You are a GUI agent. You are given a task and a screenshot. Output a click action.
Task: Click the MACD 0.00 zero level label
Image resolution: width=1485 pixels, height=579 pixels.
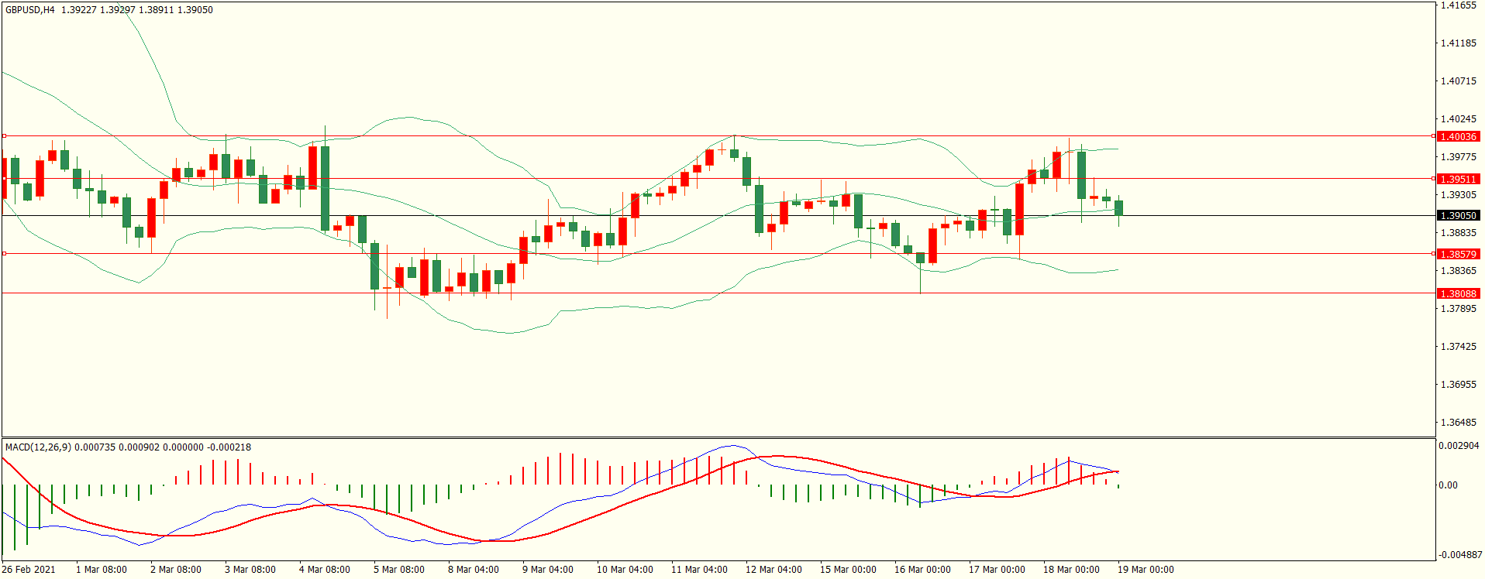[x=1448, y=485]
